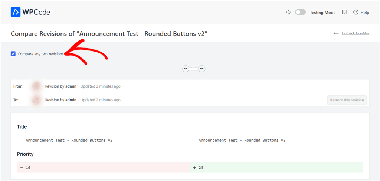Screen dimensions: 380x181
Task: Open the notifications inbox icon
Action: [344, 12]
